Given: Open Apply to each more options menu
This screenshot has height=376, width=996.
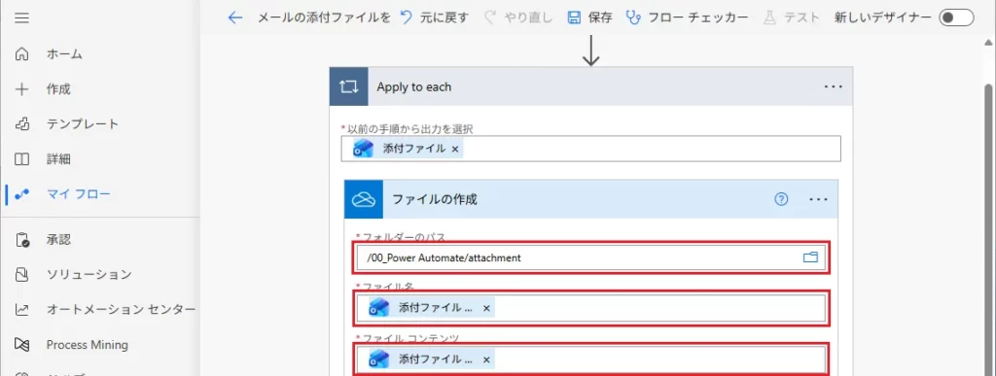Looking at the screenshot, I should point(834,86).
